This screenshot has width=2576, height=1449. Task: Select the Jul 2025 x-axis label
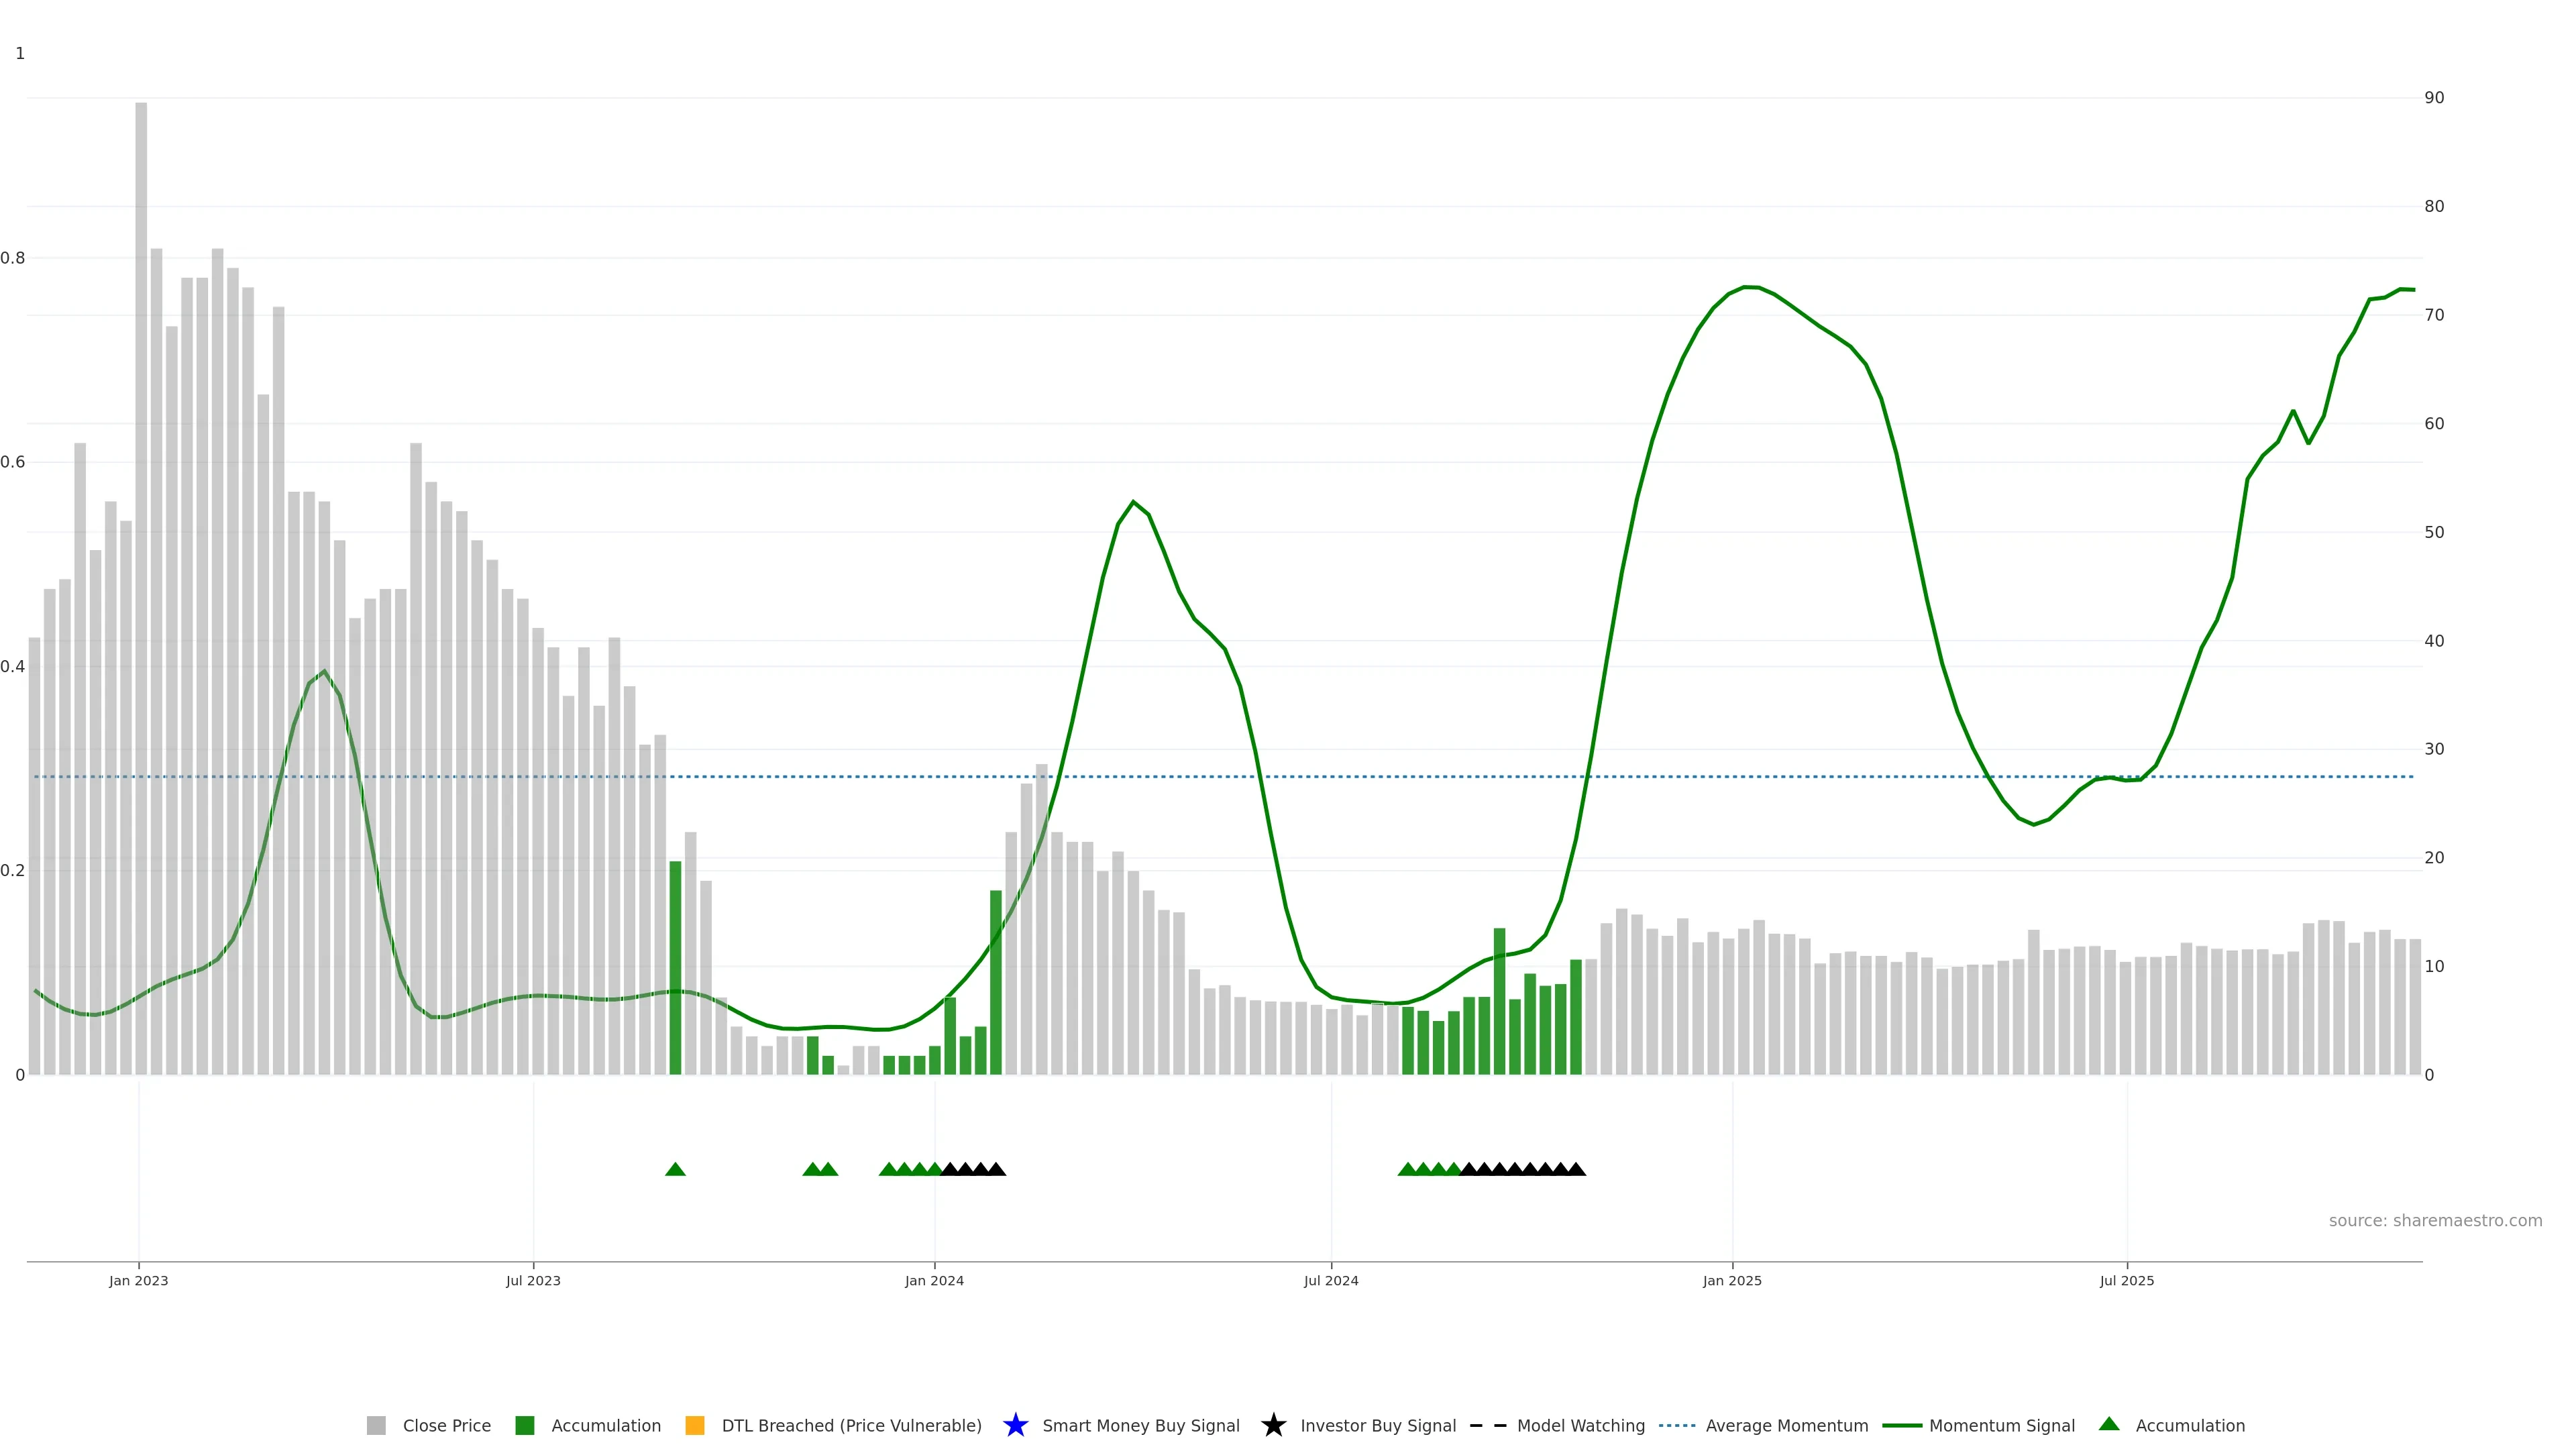(x=2126, y=1280)
